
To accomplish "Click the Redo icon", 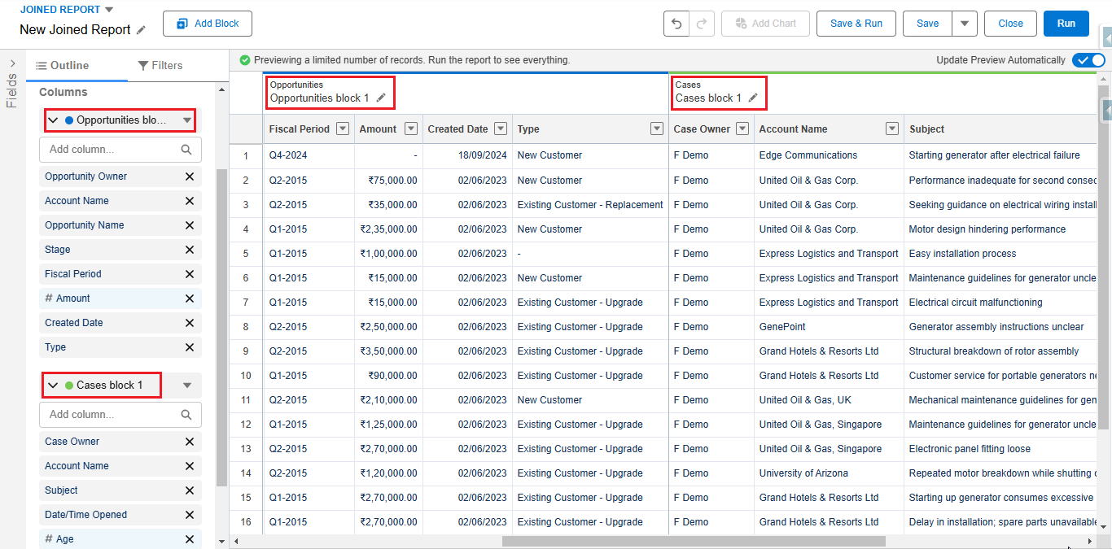I will coord(700,24).
